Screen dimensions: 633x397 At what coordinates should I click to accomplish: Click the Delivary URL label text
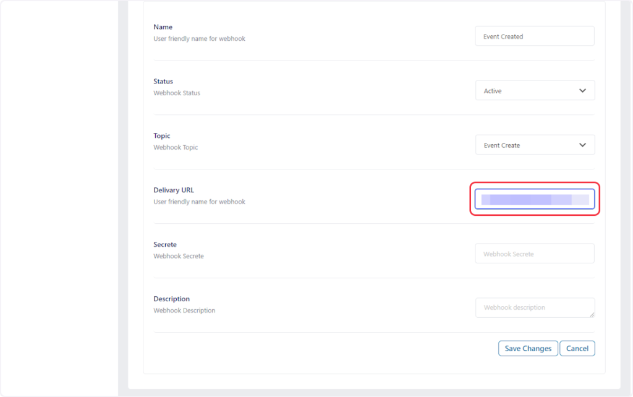tap(174, 190)
